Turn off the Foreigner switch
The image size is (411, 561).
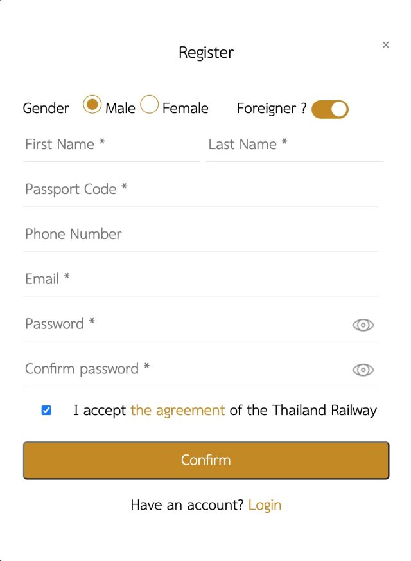pyautogui.click(x=329, y=109)
